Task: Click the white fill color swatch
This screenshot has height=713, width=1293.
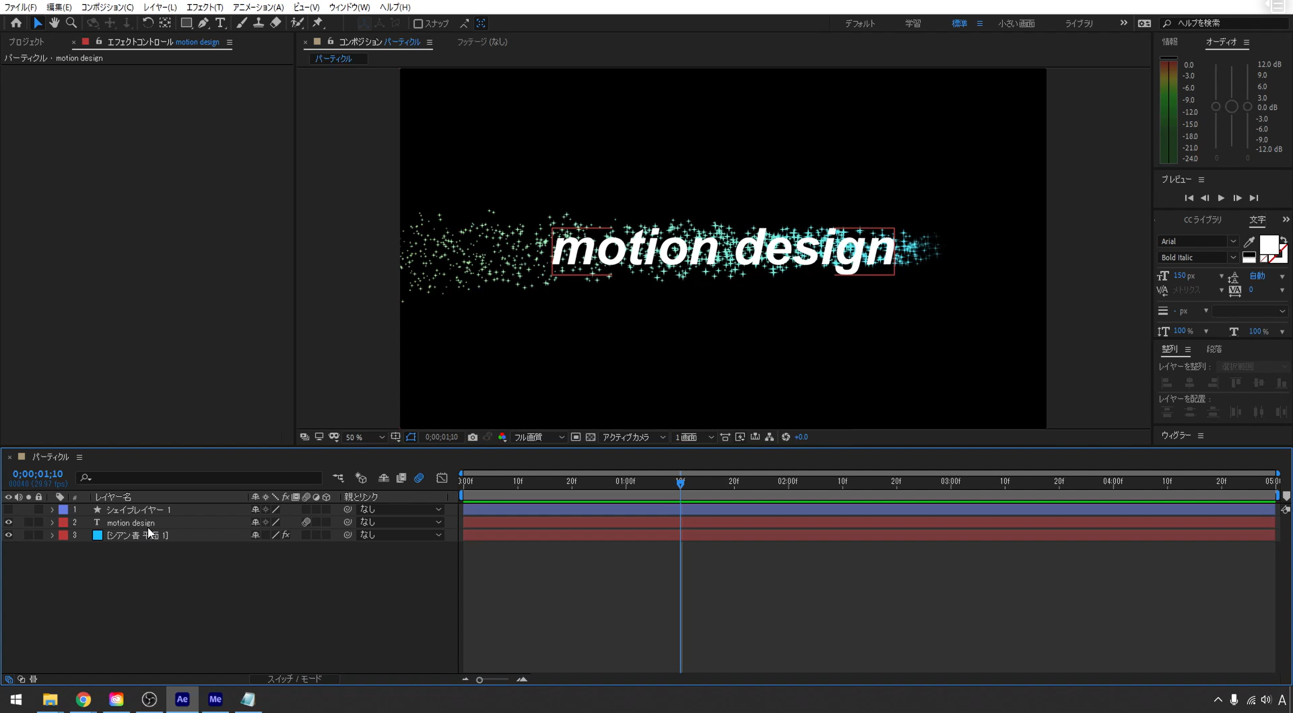Action: (1269, 245)
